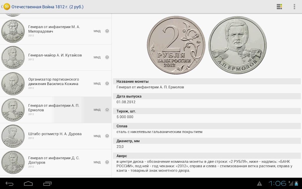This screenshot has width=302, height=189.
Task: Open Генерал от инфантерии Дохтуров entry
Action: [56, 162]
